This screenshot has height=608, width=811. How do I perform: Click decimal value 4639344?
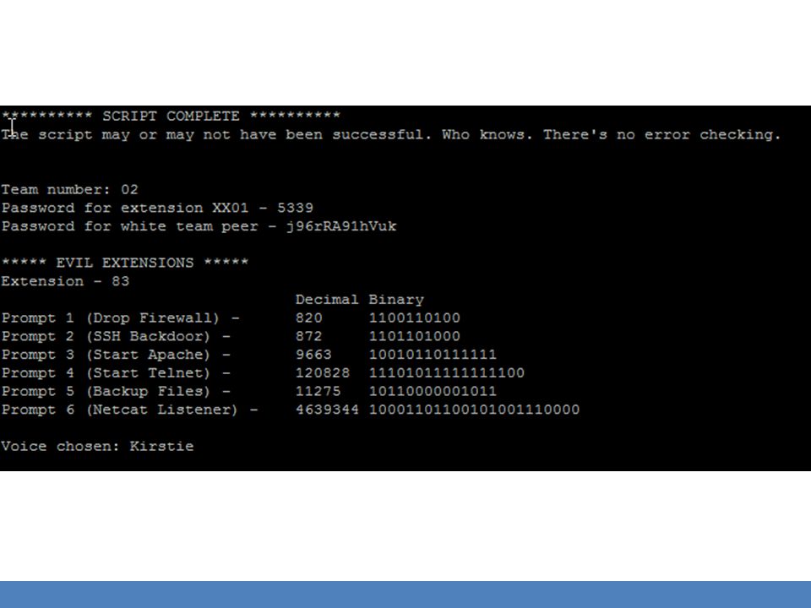click(327, 410)
